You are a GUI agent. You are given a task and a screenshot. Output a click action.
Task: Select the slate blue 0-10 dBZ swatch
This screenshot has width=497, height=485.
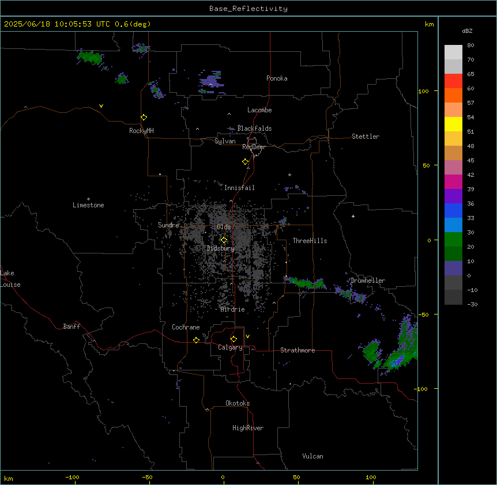tap(453, 268)
